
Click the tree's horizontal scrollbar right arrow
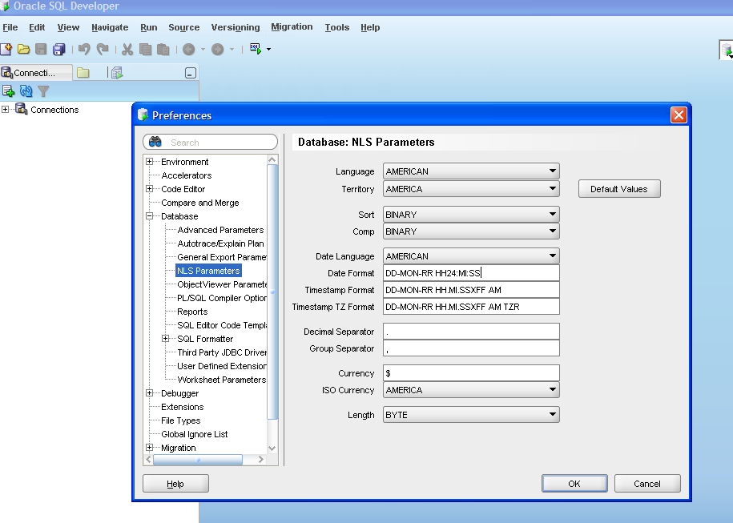(x=261, y=460)
